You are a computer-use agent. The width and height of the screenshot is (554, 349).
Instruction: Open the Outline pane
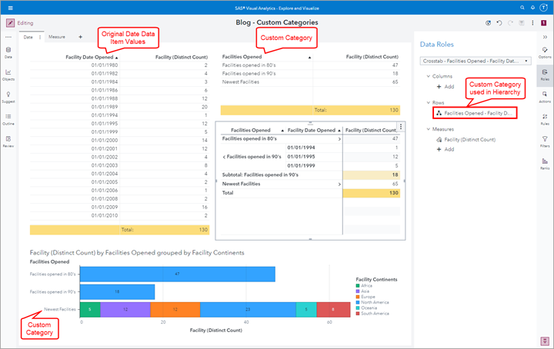tap(8, 119)
